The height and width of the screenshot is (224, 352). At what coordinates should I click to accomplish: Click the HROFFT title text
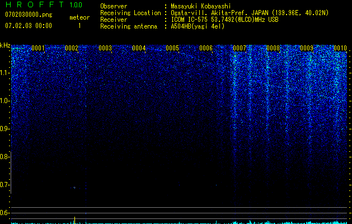pyautogui.click(x=35, y=4)
